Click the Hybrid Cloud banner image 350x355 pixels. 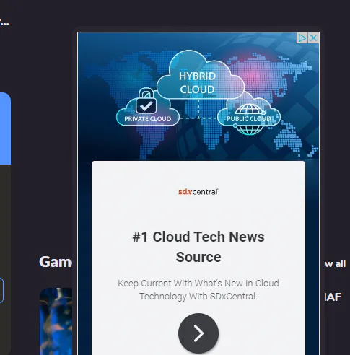[x=198, y=96]
